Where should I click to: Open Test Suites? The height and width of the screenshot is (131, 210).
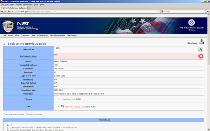pos(72,35)
